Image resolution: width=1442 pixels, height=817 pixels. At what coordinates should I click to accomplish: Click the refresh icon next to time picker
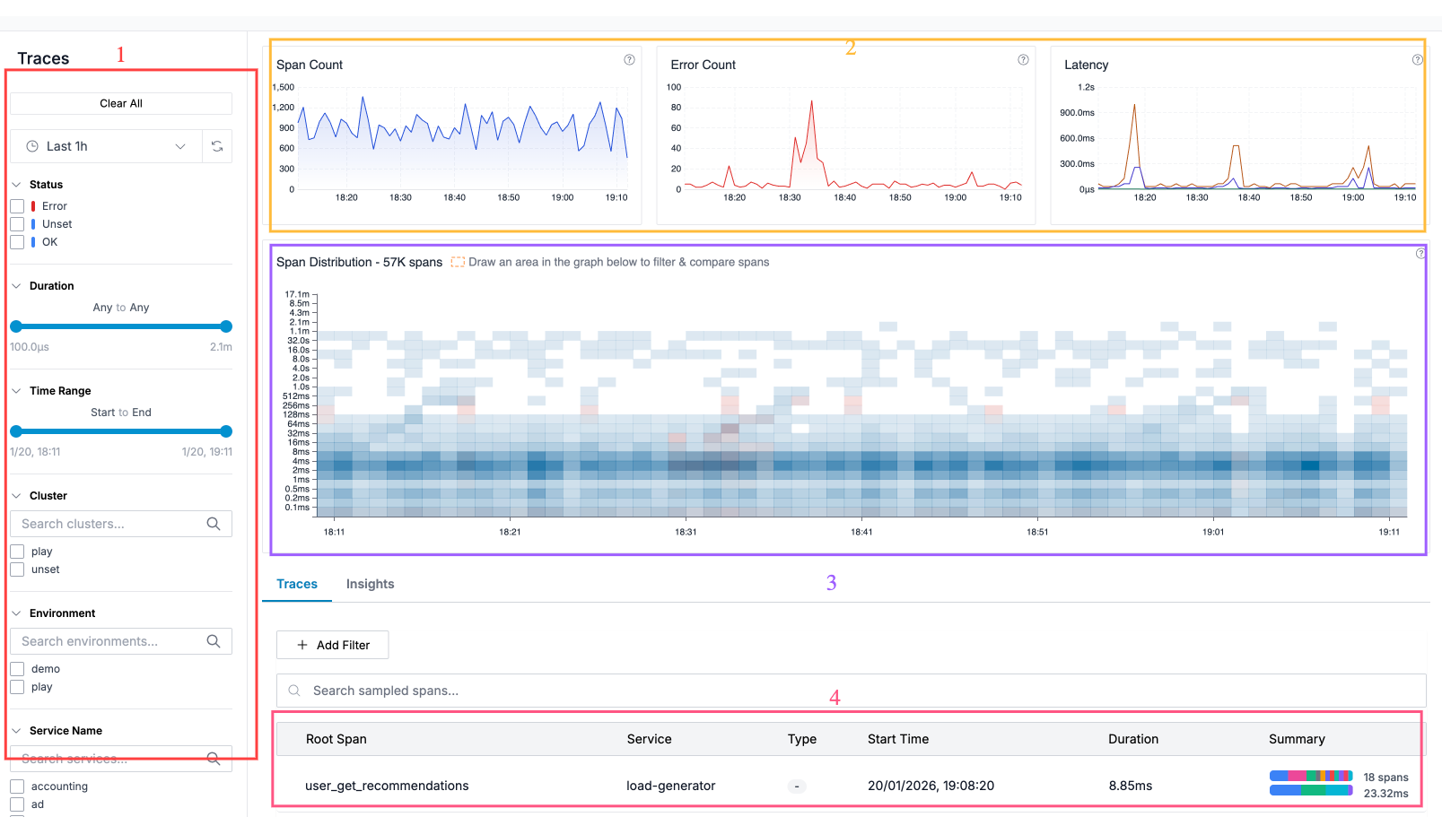[216, 145]
